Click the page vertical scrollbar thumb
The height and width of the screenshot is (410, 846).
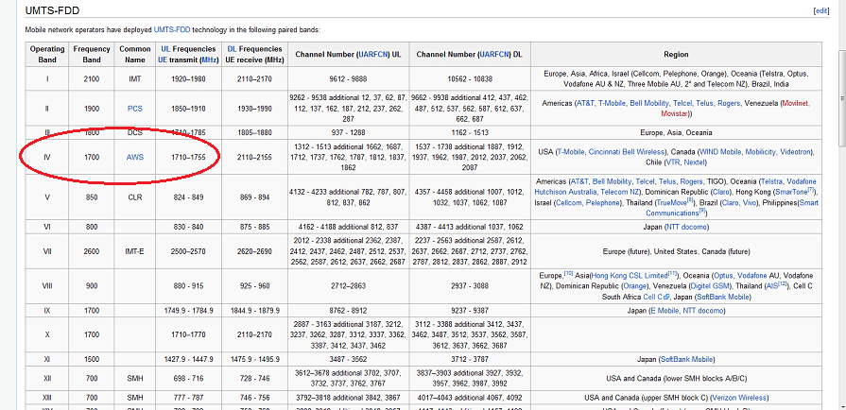click(x=841, y=97)
